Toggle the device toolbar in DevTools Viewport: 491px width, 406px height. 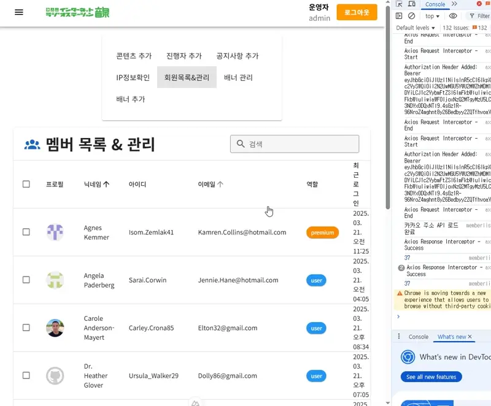(x=412, y=4)
